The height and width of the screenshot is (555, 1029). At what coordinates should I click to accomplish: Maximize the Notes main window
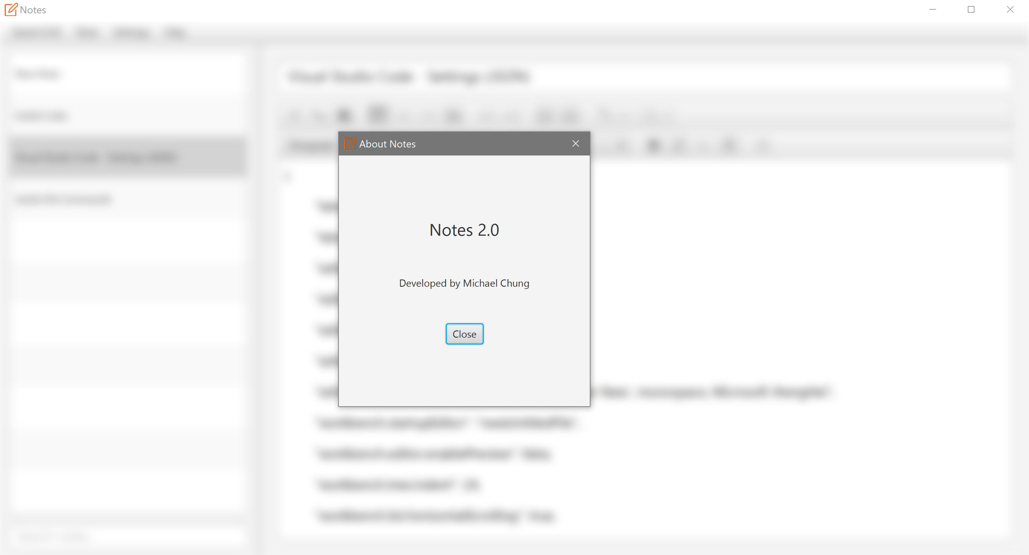(x=971, y=9)
